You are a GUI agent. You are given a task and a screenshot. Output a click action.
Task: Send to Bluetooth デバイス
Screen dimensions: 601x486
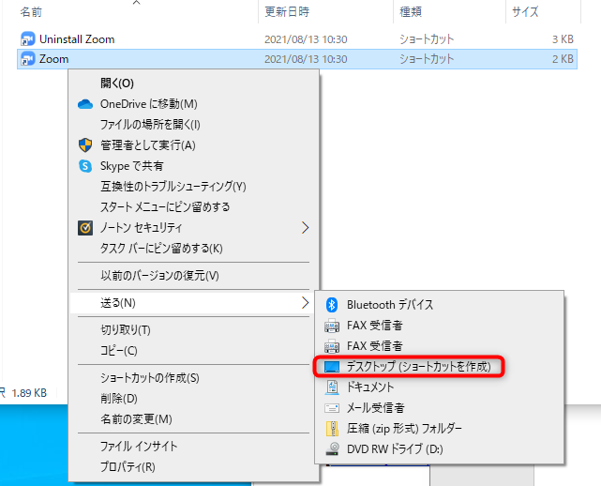point(439,305)
